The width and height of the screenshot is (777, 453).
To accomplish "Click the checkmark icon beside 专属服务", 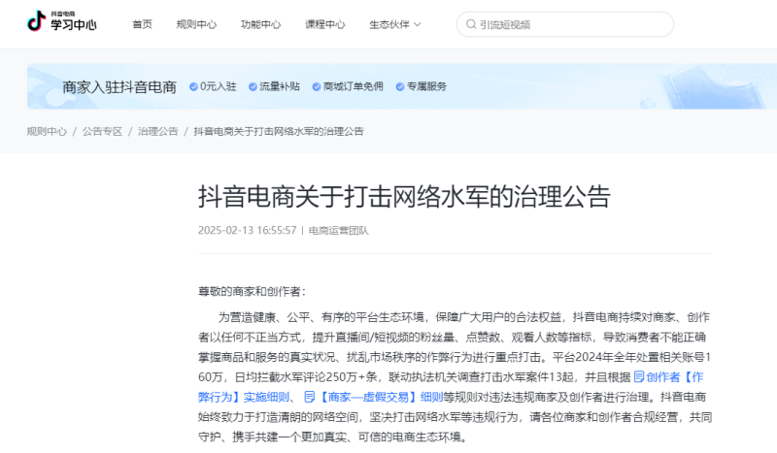I will coord(400,86).
